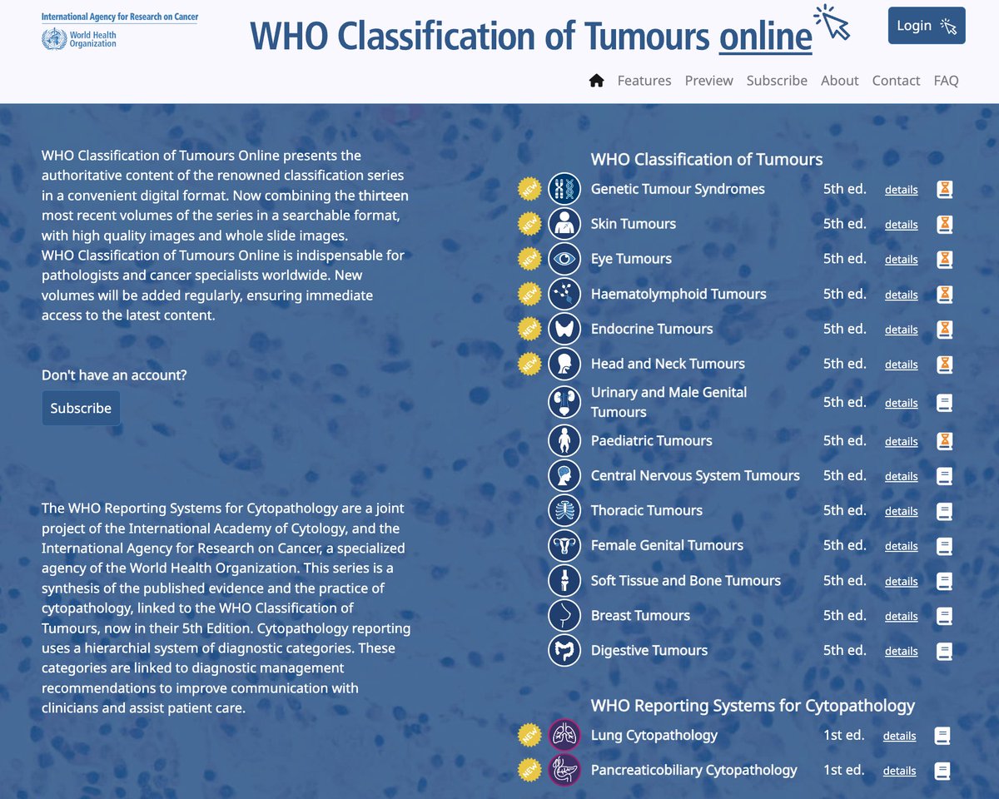
Task: Open details for Pancreaticobiliary Cytopathology
Action: [899, 771]
